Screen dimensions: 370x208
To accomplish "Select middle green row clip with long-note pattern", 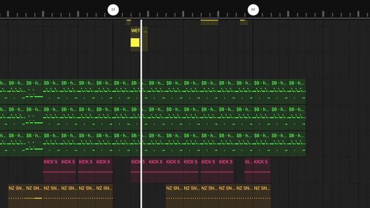I will point(34,117).
